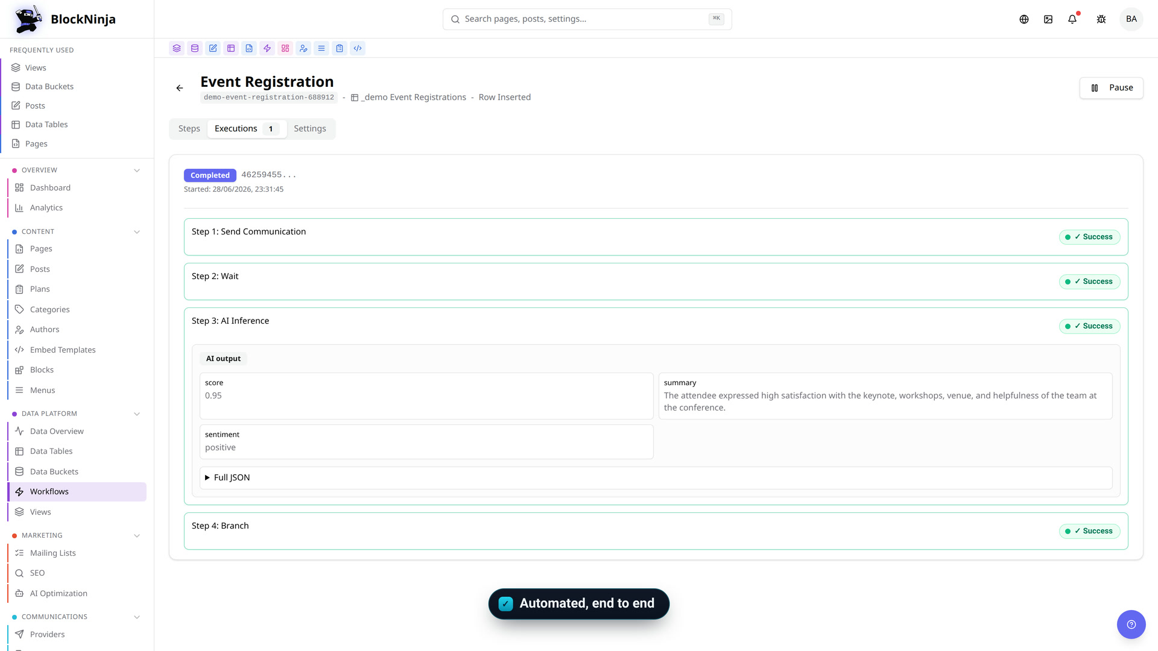The image size is (1158, 651).
Task: Open Embed Templates code shortcut in top toolbar
Action: coord(358,48)
